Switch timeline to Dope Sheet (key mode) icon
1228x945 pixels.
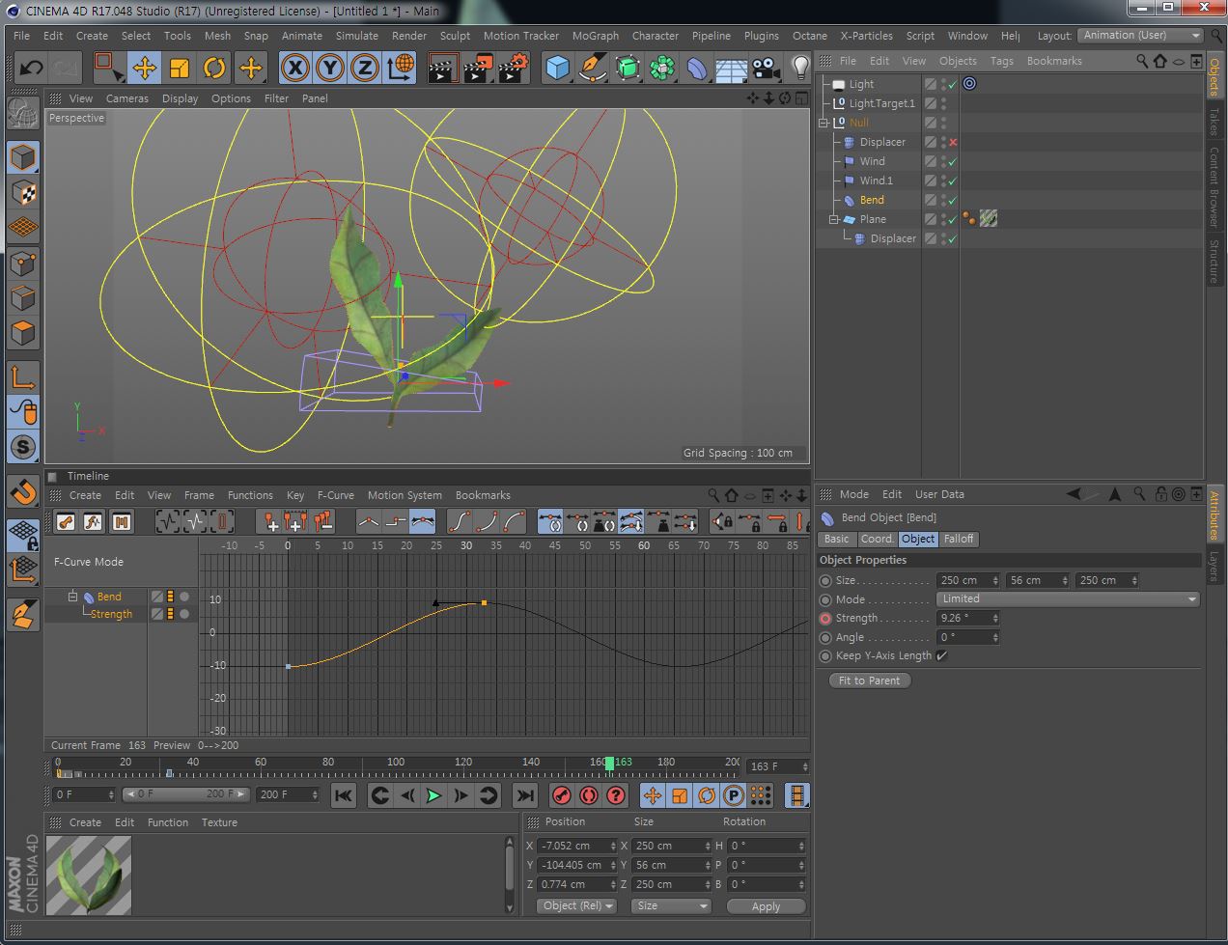coord(66,522)
